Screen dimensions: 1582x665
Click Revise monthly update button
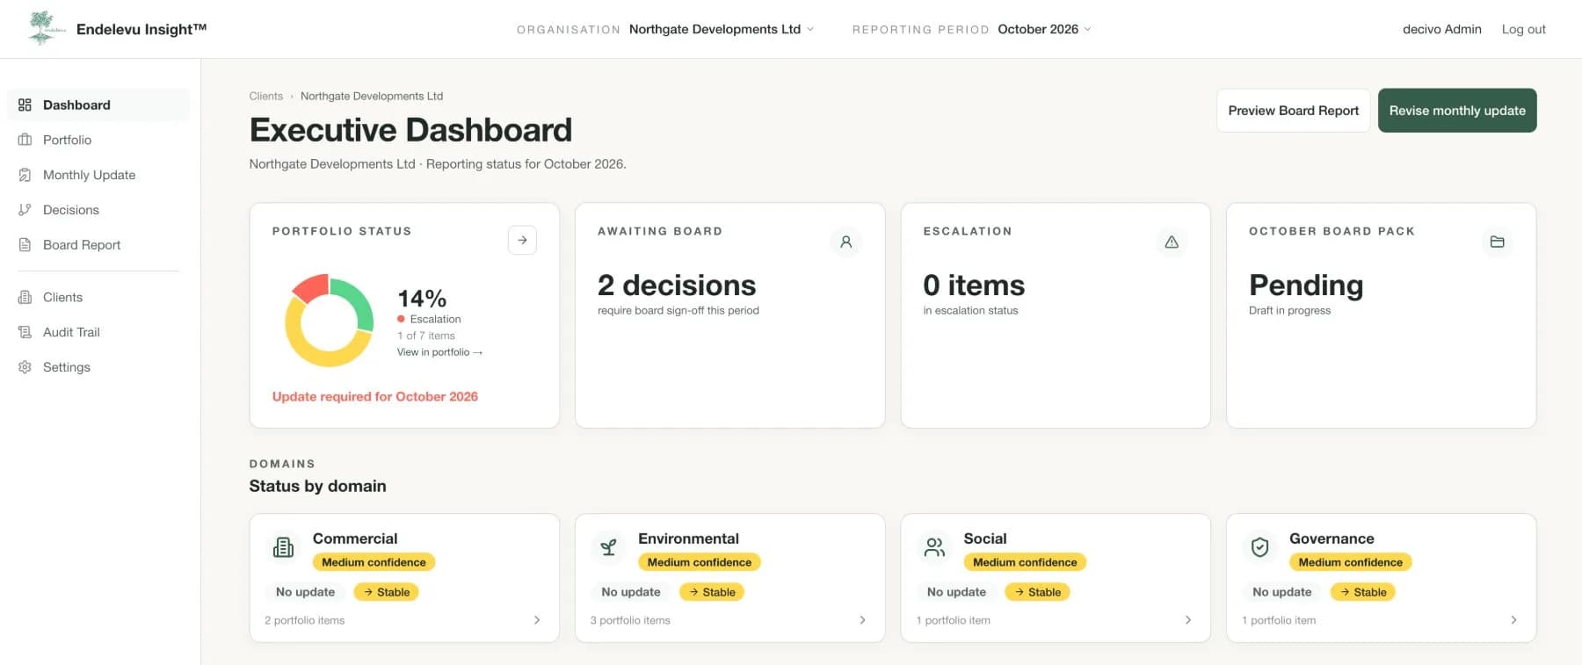(x=1457, y=111)
